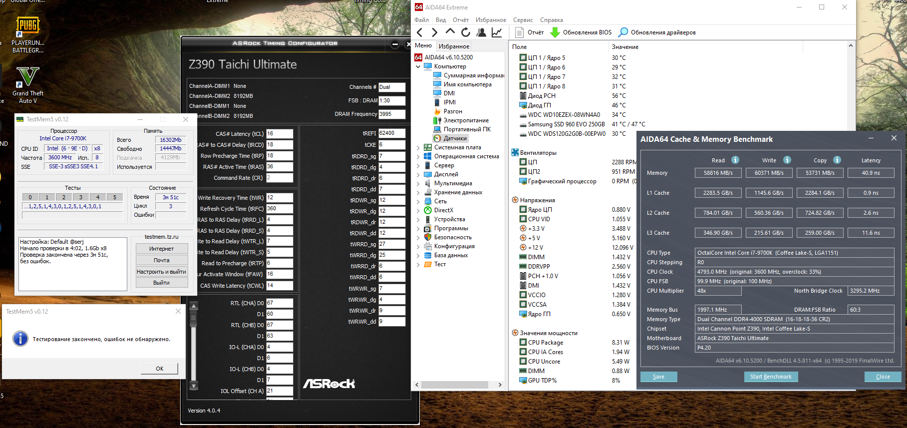Click the Выйти button in TestMem5

pos(162,283)
